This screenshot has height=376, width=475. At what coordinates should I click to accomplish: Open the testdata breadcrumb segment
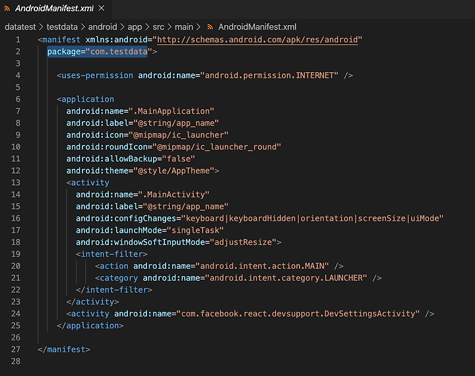(62, 27)
